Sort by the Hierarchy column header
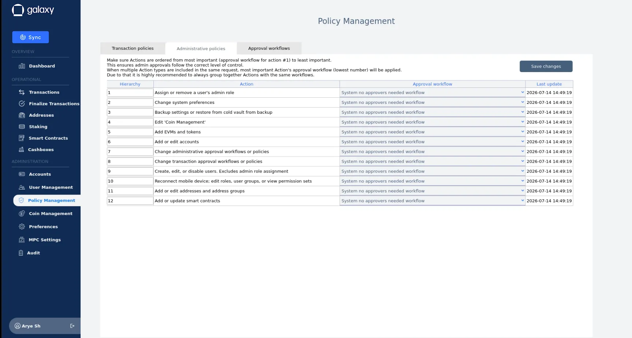The width and height of the screenshot is (632, 338). (130, 84)
